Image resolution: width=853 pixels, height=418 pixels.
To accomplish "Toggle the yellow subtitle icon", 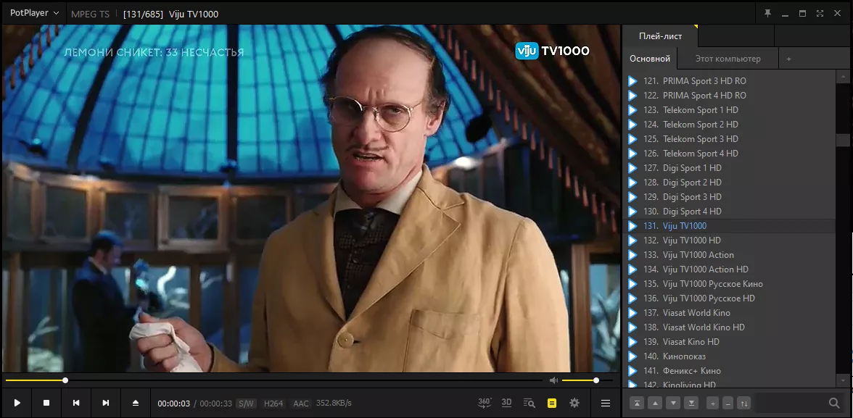I will (551, 403).
